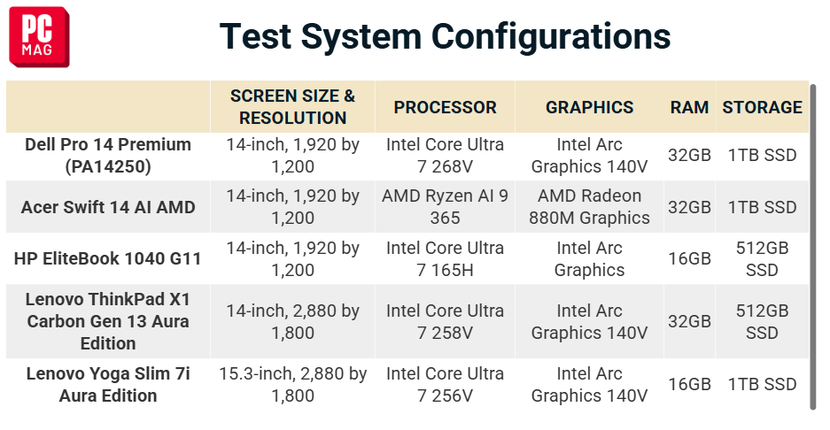Click the 15.3-inch, 2,880 by 1,800 cell
The image size is (830, 430).
click(292, 385)
